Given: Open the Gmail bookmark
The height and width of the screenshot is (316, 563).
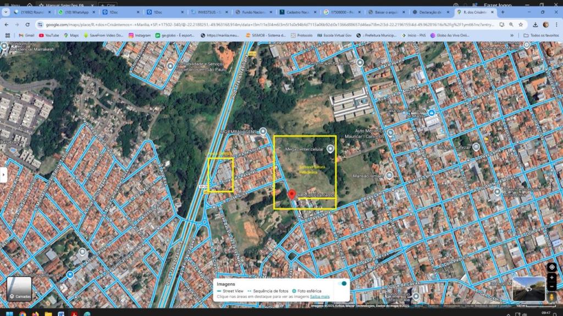Looking at the screenshot, I should click(26, 35).
